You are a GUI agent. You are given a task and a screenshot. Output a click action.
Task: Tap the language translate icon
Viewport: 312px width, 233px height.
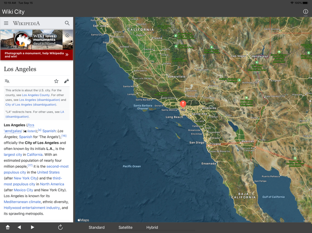coord(7,81)
